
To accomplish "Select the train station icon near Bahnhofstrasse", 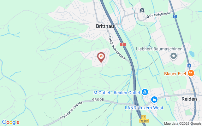I will pos(142,10).
